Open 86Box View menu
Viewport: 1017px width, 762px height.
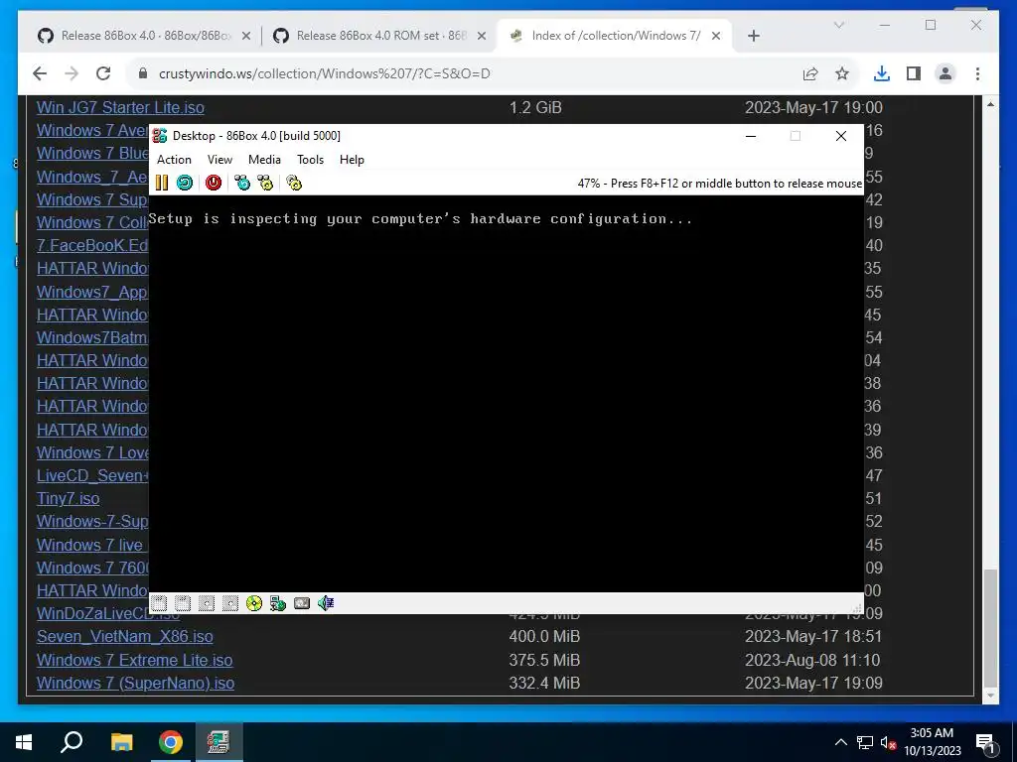click(219, 160)
